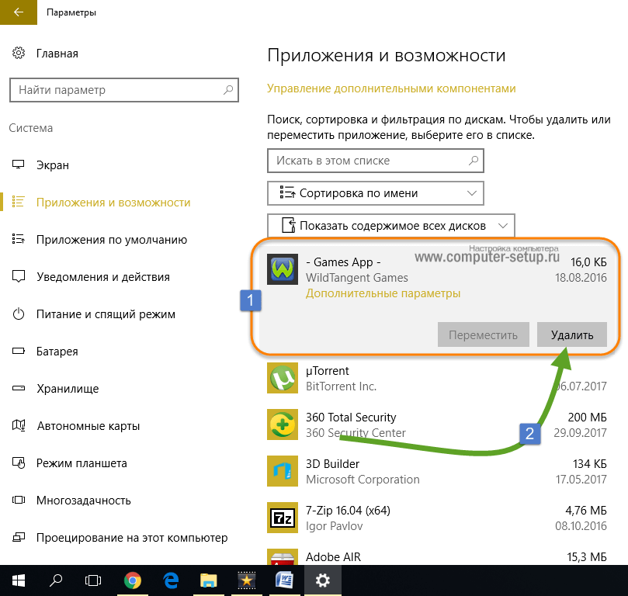Expand the Сортировка по имени dropdown

(376, 193)
